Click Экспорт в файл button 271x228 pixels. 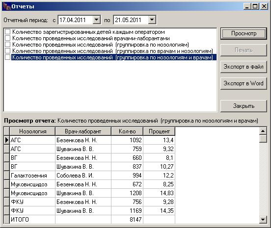point(244,67)
